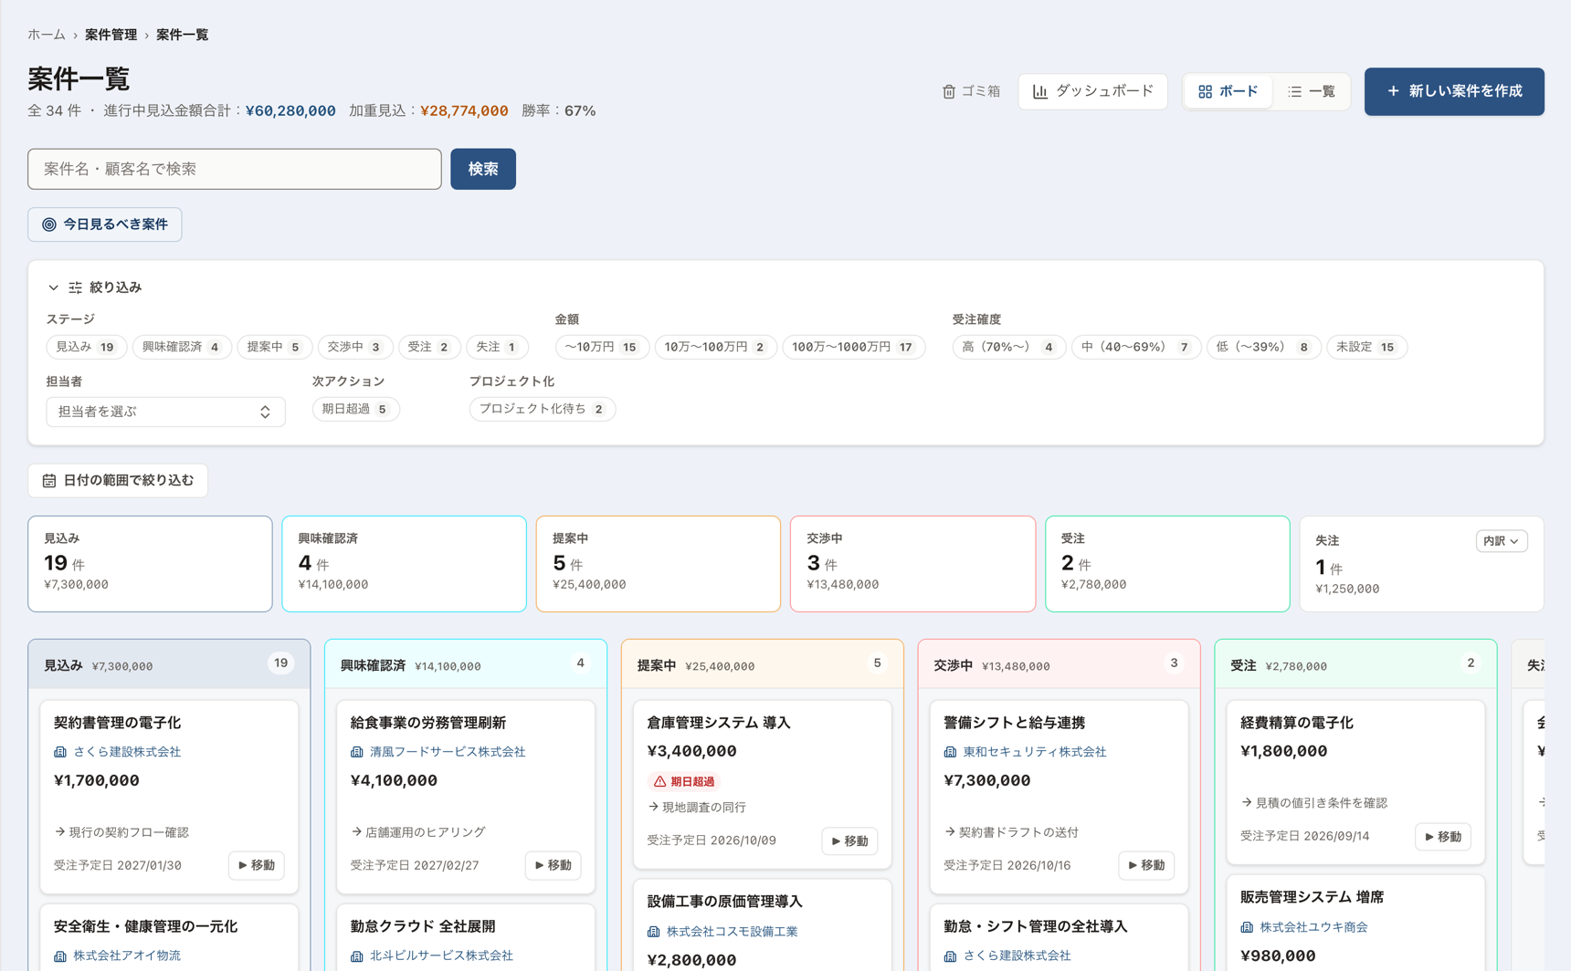
Task: Click the 期日超過 warning badge on 倉庫管理システム
Action: [684, 781]
